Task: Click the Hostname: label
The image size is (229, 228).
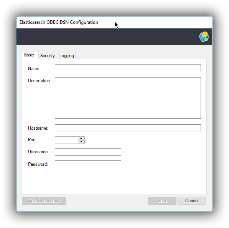Action: point(38,128)
